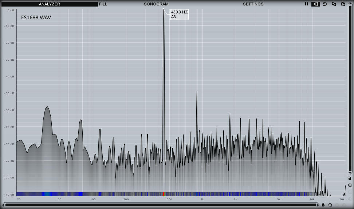Image resolution: width=354 pixels, height=209 pixels.
Task: Click the horizontal zoom-in magnifier icon
Action: pyautogui.click(x=330, y=205)
